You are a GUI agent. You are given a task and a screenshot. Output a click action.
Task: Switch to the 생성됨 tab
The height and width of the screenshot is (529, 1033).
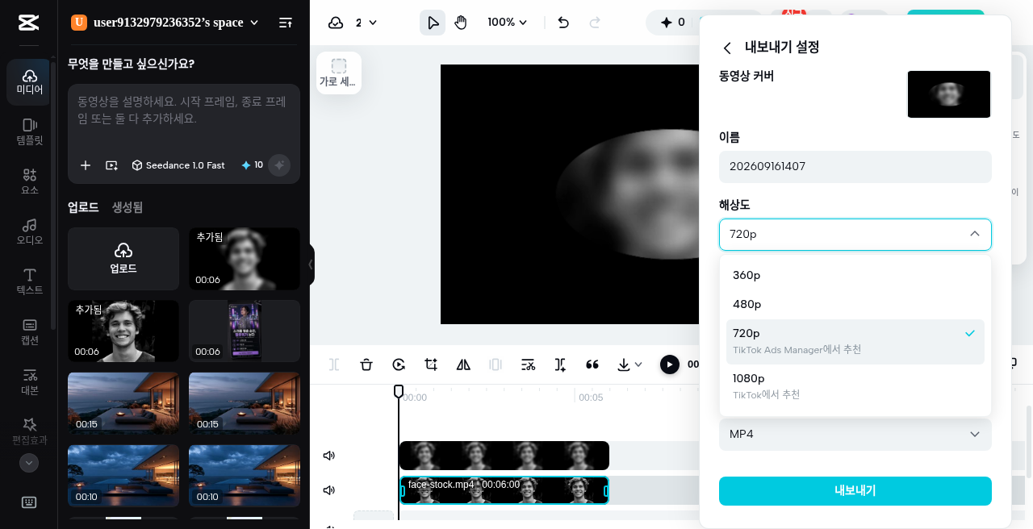(128, 207)
